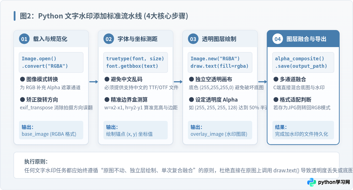The width and height of the screenshot is (353, 190).
Task: Click the output value "base_image (RGBA 格式)"
Action: point(49,134)
